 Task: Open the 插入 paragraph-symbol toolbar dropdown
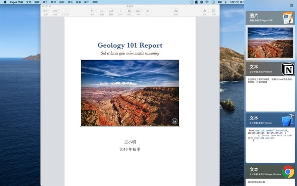(93, 11)
